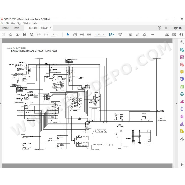Open search magnifier in right pane
The height and width of the screenshot is (185, 185).
182,42
